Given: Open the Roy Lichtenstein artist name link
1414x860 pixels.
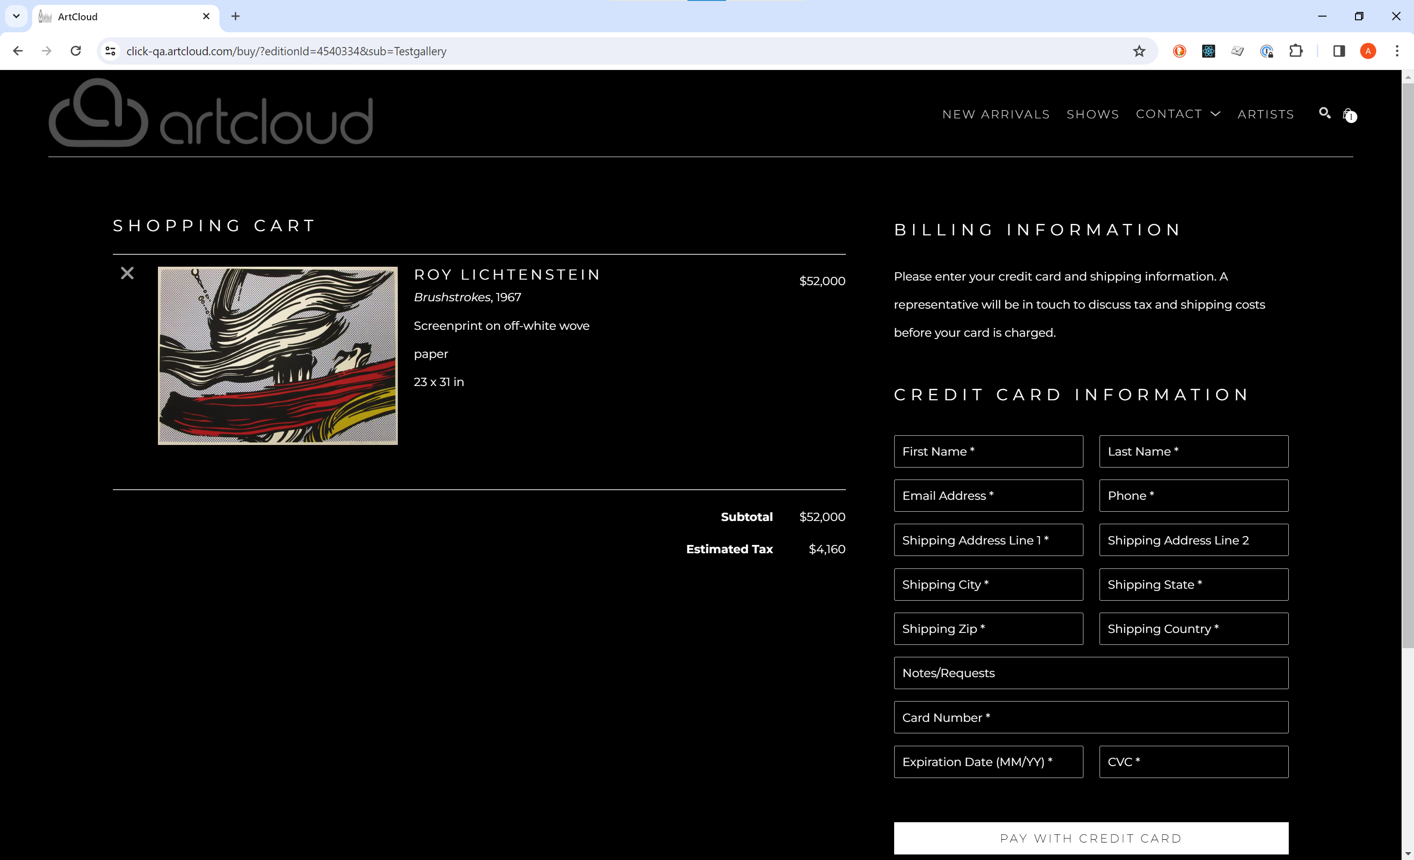Looking at the screenshot, I should (x=507, y=275).
